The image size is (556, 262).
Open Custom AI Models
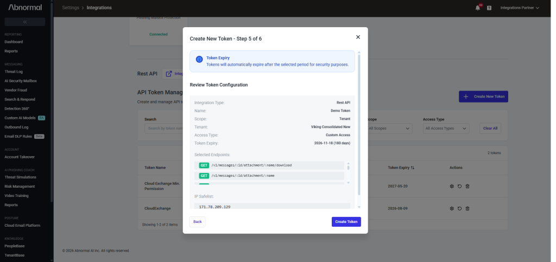(x=20, y=118)
